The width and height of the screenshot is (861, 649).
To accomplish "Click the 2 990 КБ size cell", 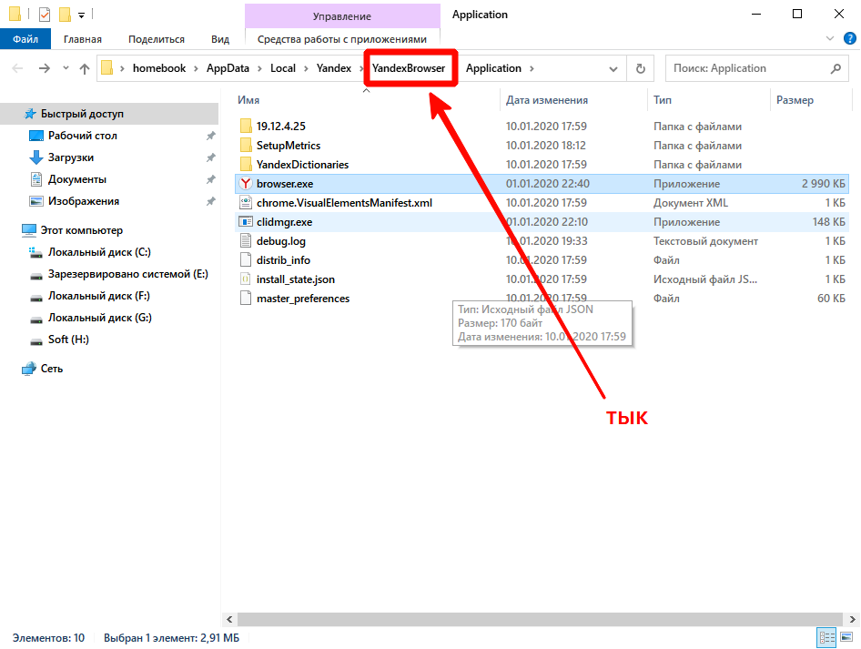I will [823, 184].
